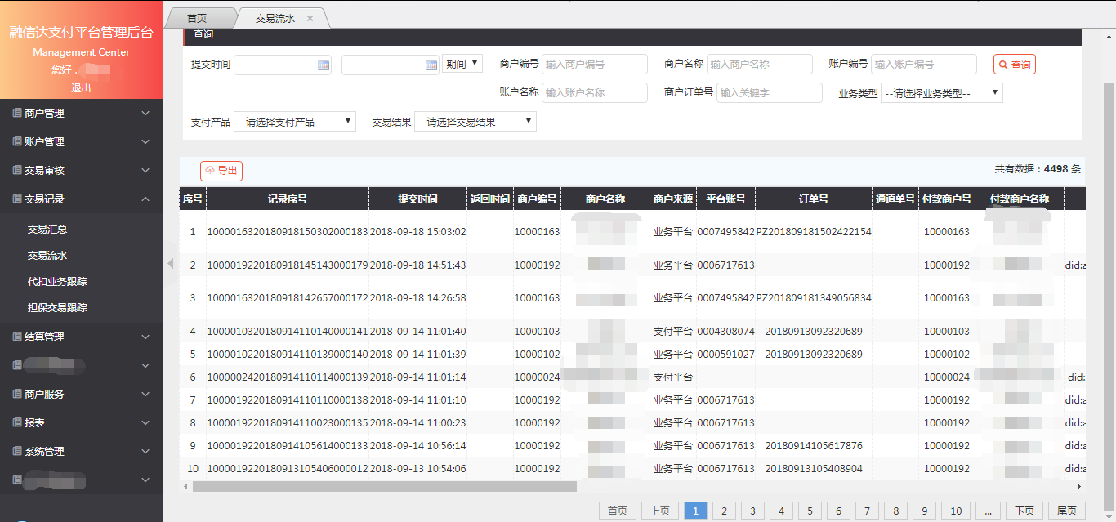Click order number PZ20180918150242215​4

(x=814, y=232)
